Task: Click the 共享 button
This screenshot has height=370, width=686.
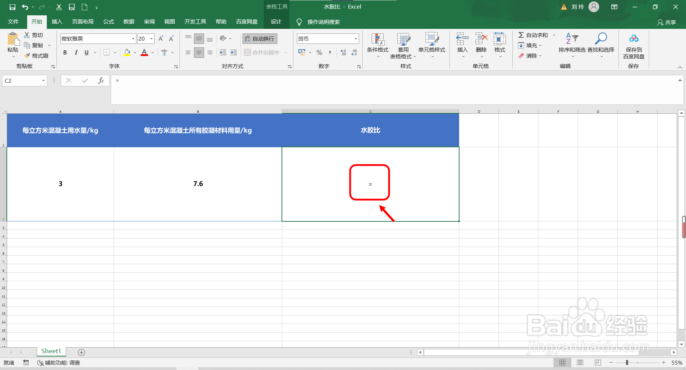Action: (x=667, y=22)
